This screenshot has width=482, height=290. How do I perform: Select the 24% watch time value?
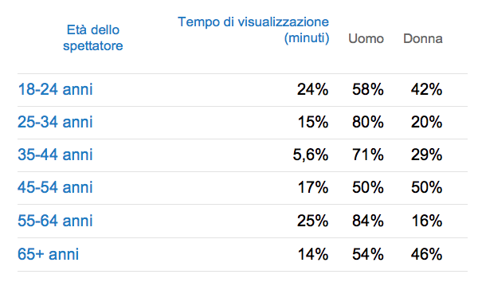[x=312, y=89]
